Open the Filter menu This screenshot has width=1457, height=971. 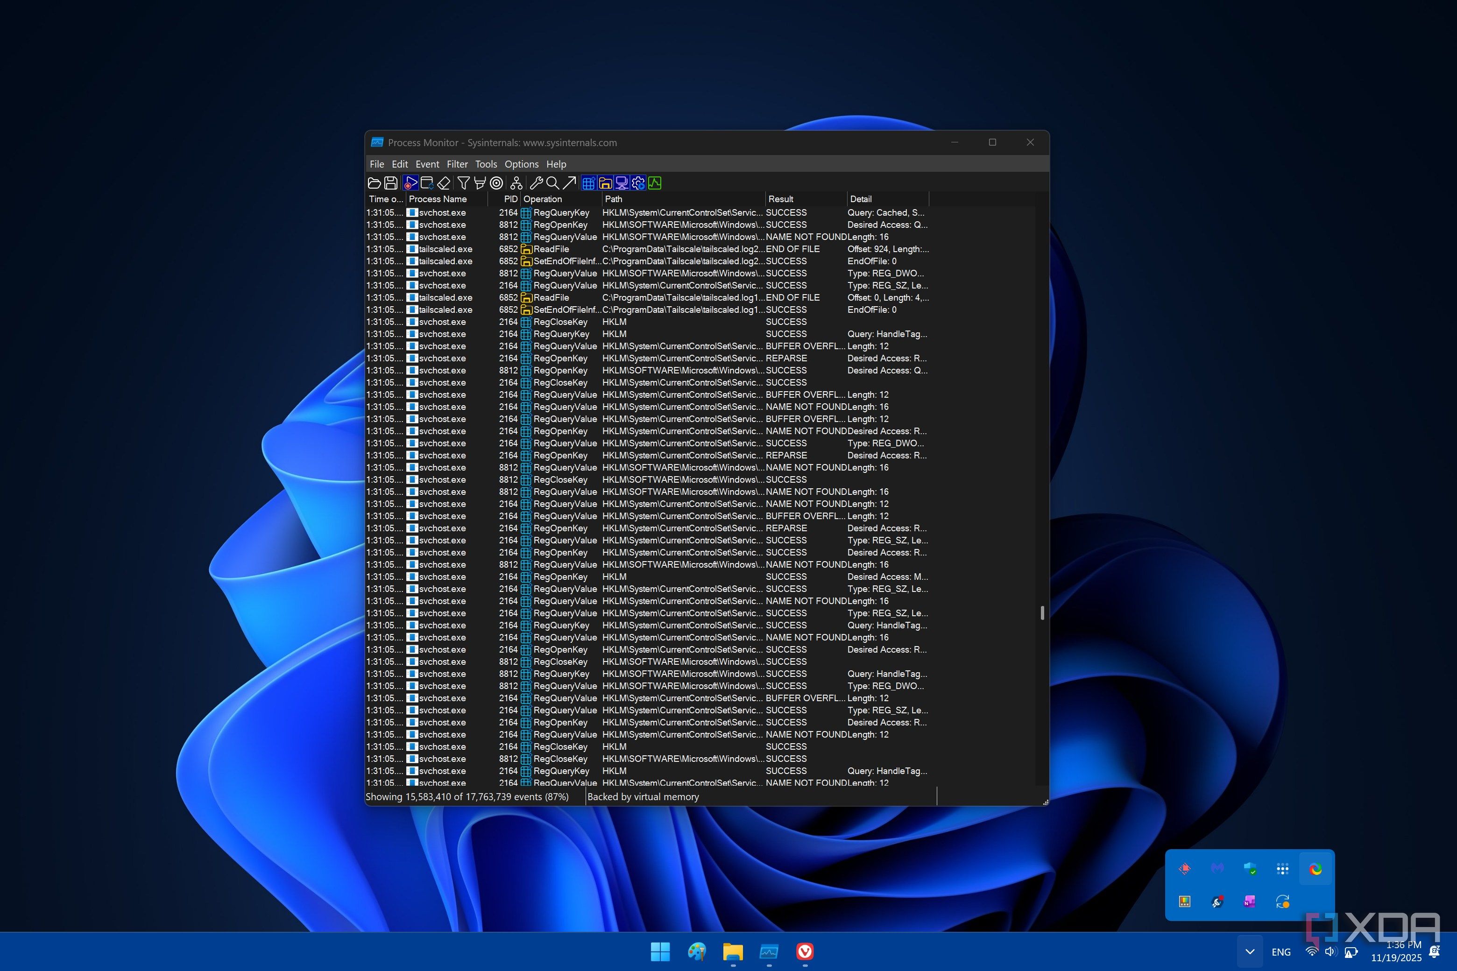coord(457,164)
